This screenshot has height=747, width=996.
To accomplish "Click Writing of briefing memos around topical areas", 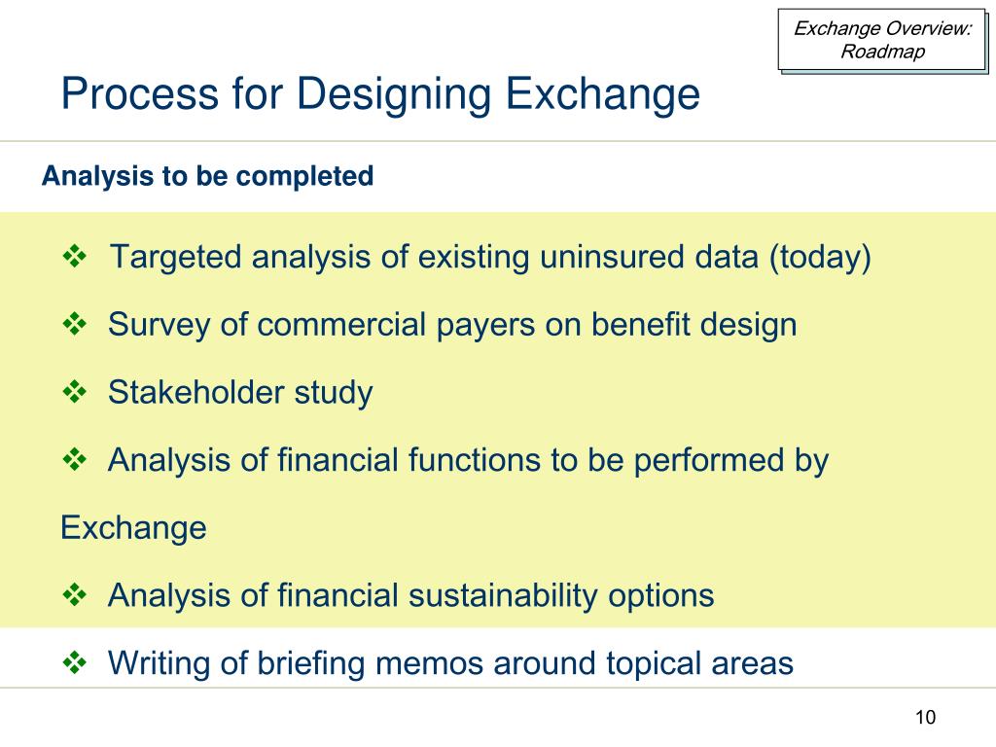I will pos(450,663).
